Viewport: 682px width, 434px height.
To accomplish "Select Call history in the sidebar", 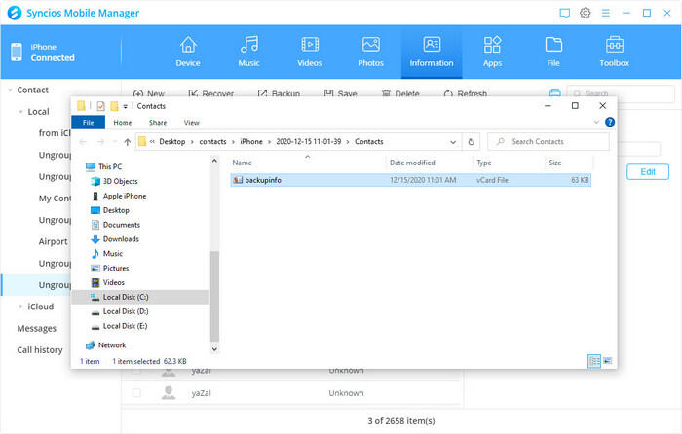I will (40, 350).
